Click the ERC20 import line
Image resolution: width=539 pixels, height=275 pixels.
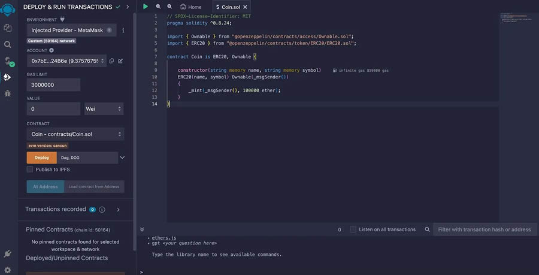pyautogui.click(x=262, y=43)
